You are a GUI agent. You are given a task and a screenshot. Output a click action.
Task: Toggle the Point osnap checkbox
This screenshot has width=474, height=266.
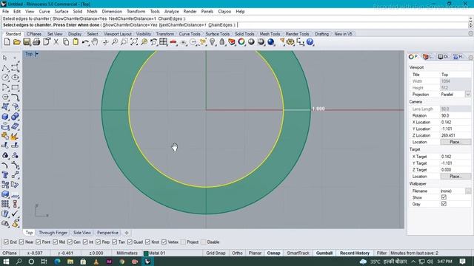click(x=38, y=242)
